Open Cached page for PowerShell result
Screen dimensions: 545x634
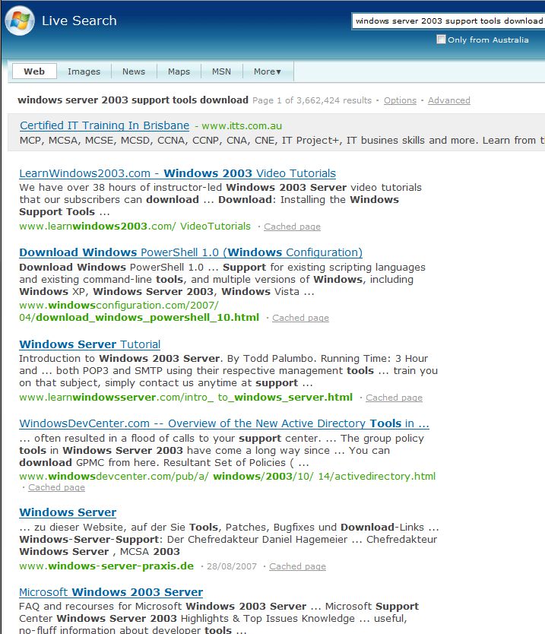[300, 319]
